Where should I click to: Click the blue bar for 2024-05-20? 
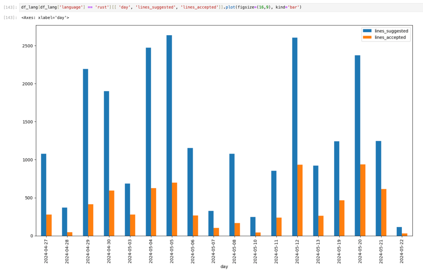click(357, 145)
